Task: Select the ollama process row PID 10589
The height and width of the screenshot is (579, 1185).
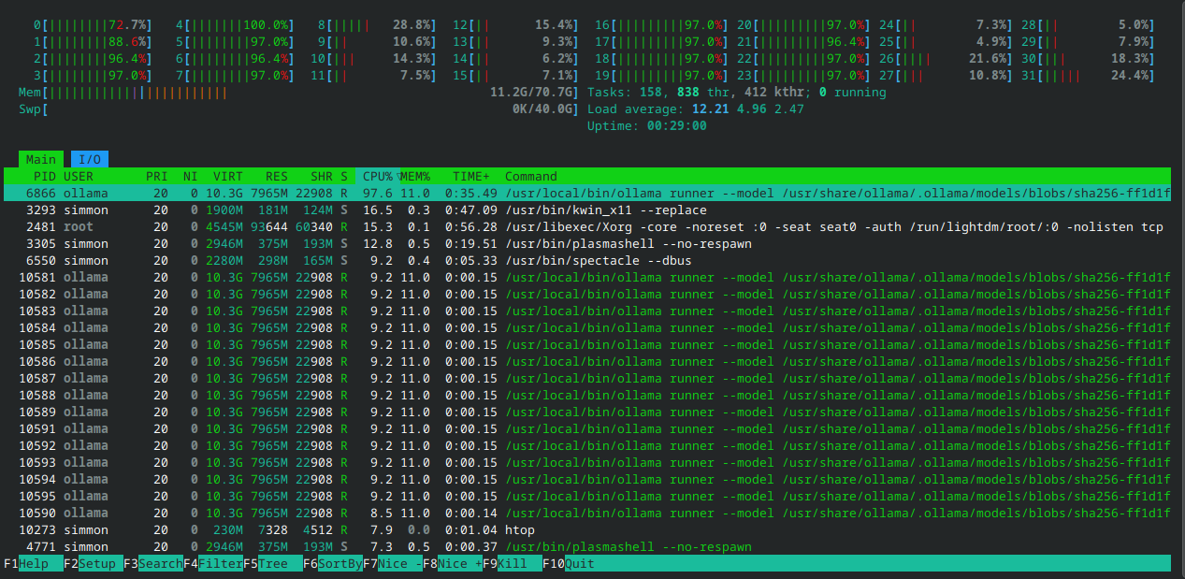Action: pyautogui.click(x=587, y=412)
